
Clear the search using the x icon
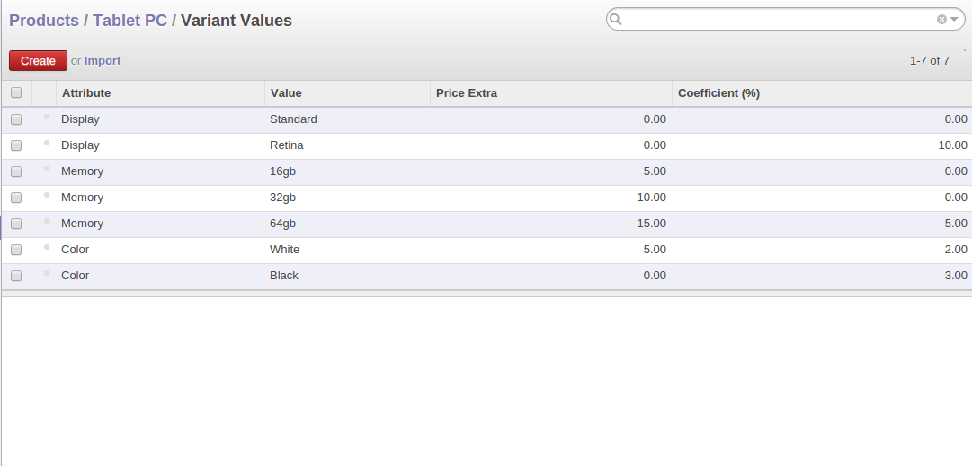point(941,20)
